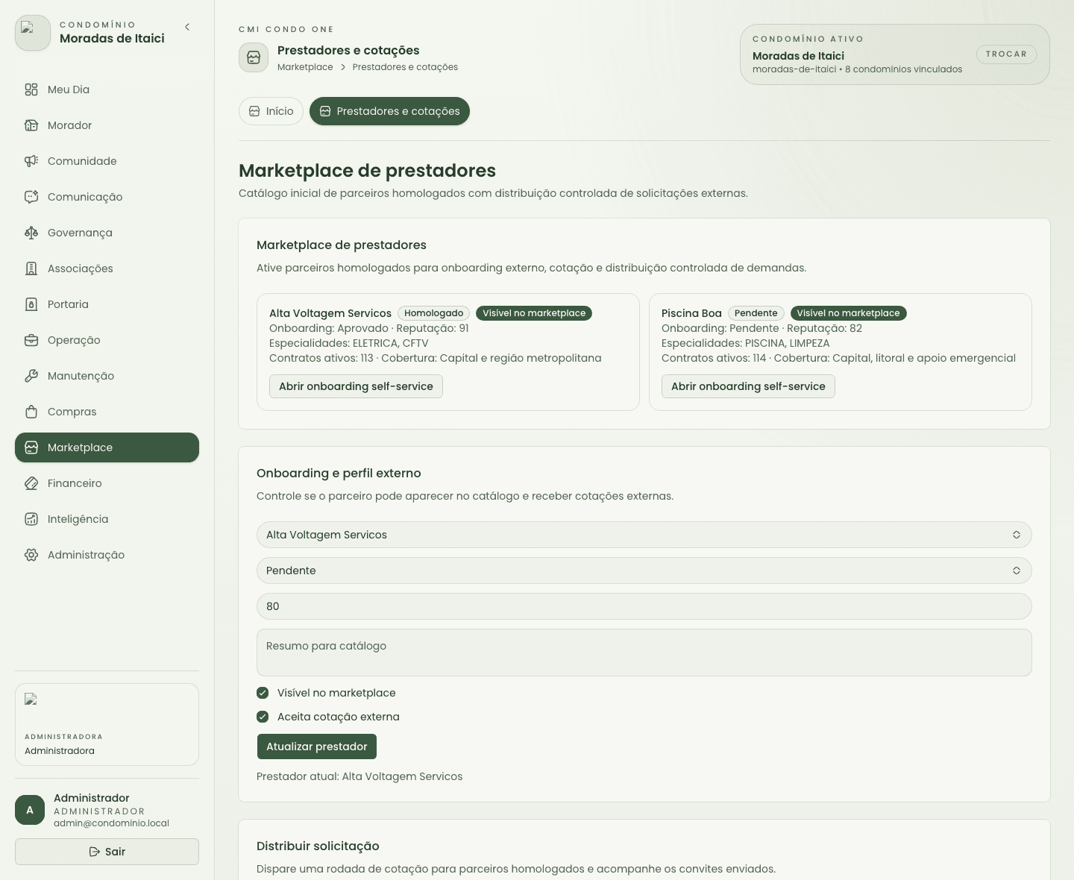The width and height of the screenshot is (1074, 880).
Task: Click the Comunicação chat bubble icon
Action: coord(31,197)
